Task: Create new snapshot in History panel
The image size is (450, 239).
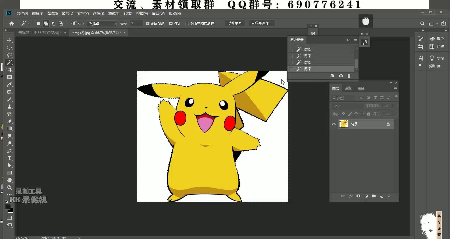Action: click(341, 76)
